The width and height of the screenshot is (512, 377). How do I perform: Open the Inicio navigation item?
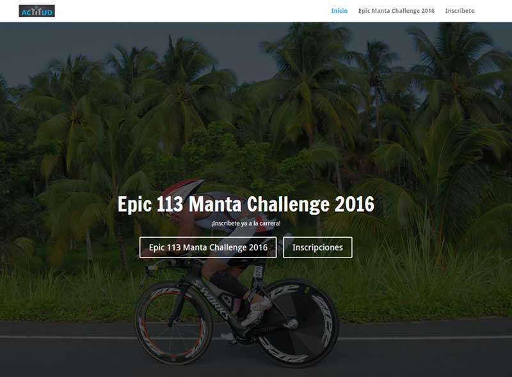339,11
